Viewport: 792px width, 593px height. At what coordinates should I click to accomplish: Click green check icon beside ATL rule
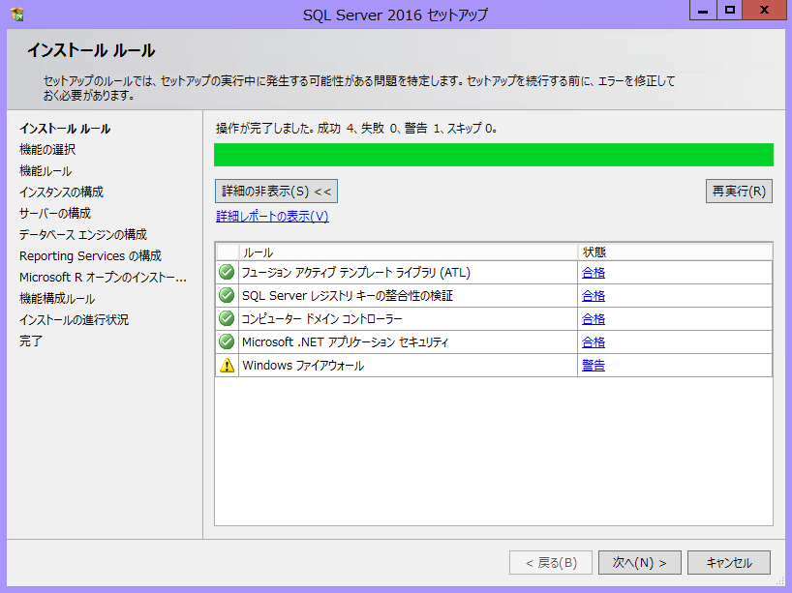click(227, 273)
